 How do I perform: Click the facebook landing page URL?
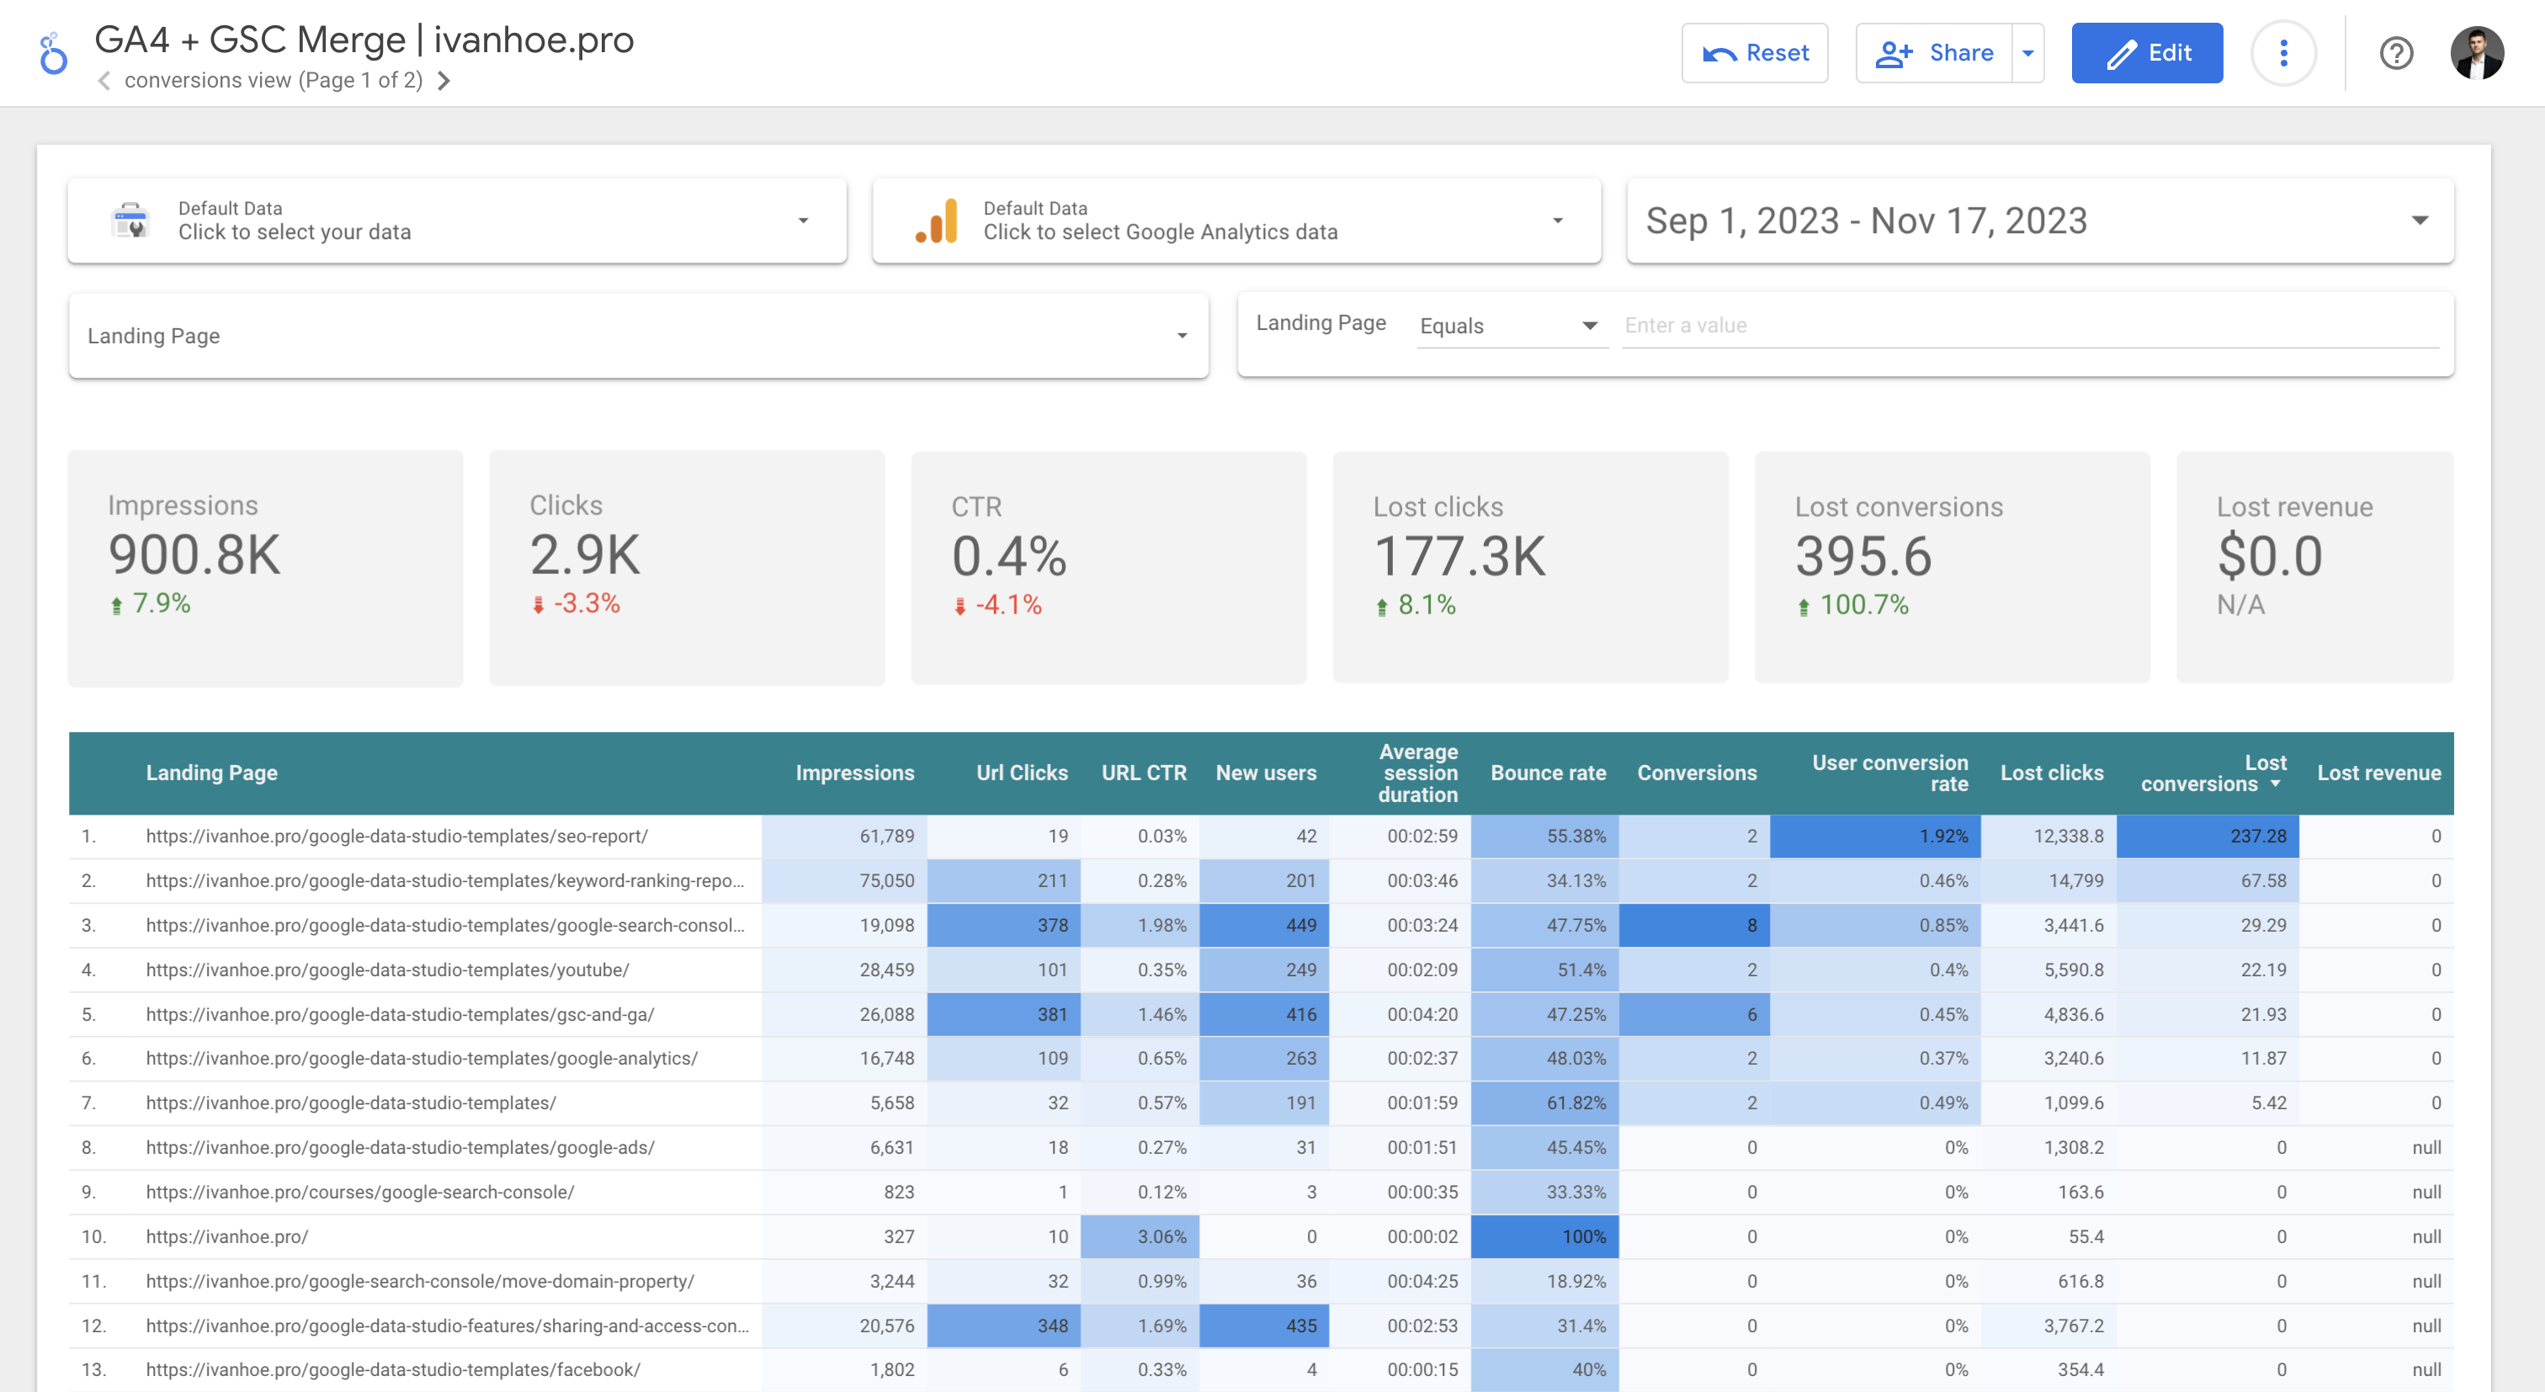[x=393, y=1370]
